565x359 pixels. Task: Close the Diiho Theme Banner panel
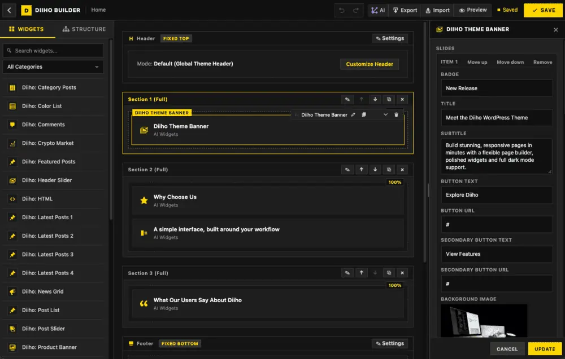(555, 30)
